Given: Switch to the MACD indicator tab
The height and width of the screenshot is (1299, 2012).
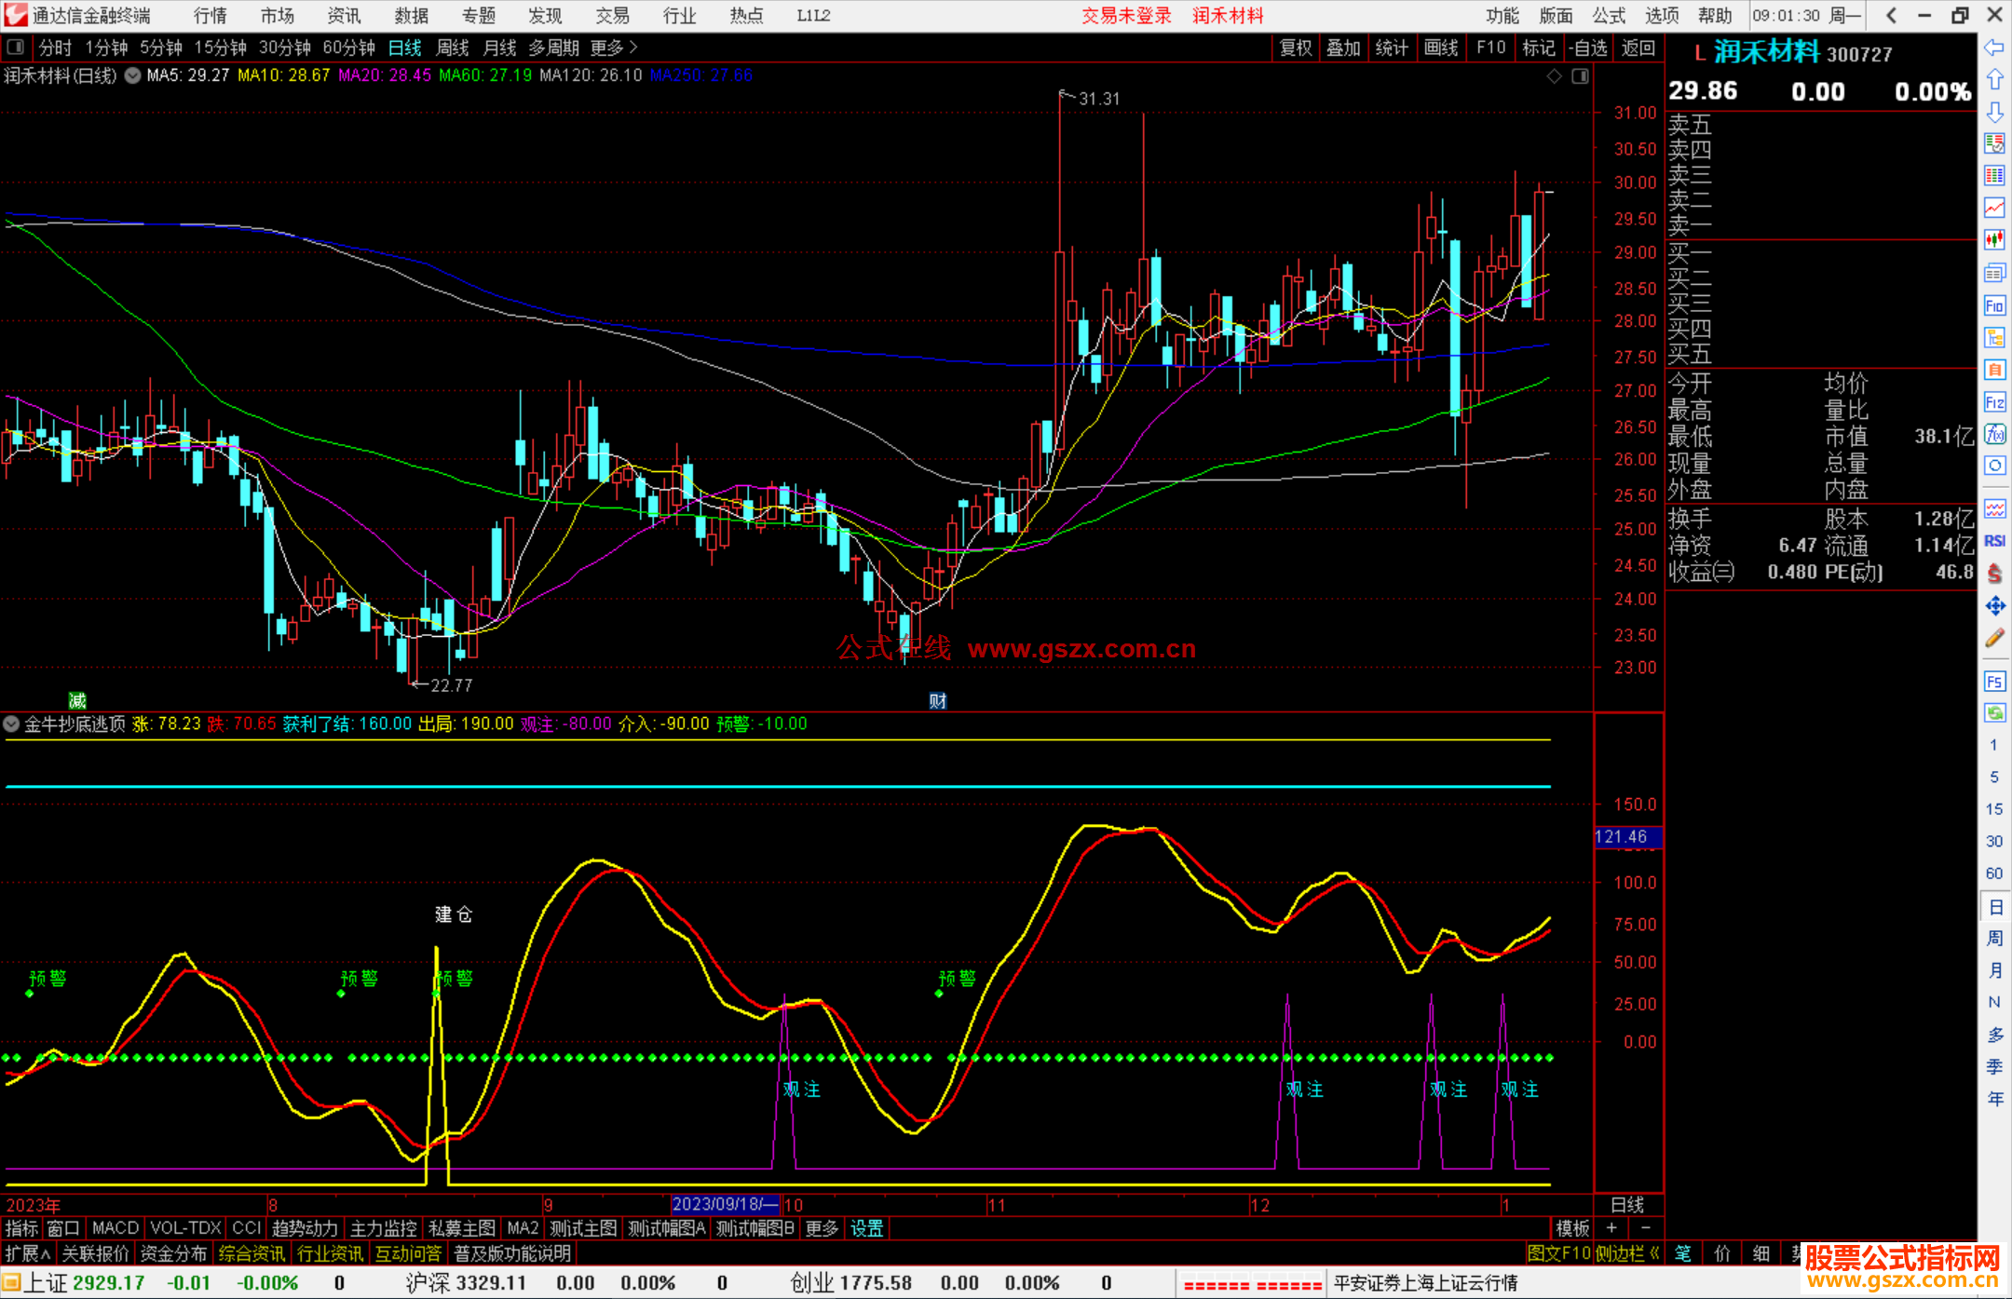Looking at the screenshot, I should [115, 1228].
